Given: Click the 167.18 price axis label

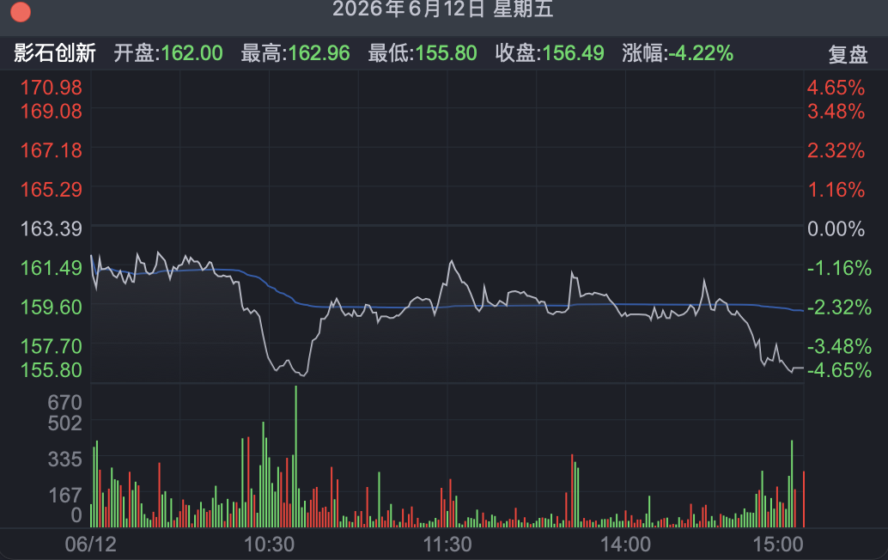Looking at the screenshot, I should (x=51, y=150).
